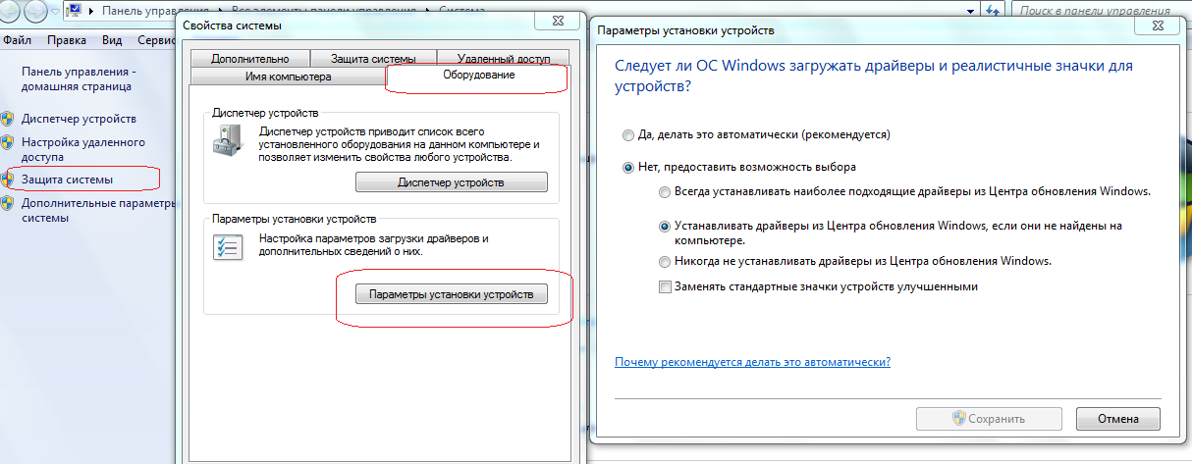Open 'Почему рекомендуется делать это автоматически?' link
1192x464 pixels.
coord(752,362)
